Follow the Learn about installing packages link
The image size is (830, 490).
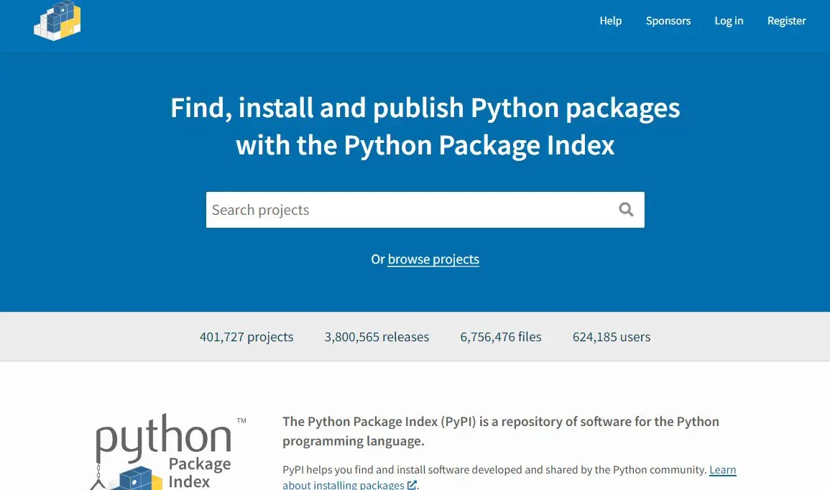tap(722, 469)
